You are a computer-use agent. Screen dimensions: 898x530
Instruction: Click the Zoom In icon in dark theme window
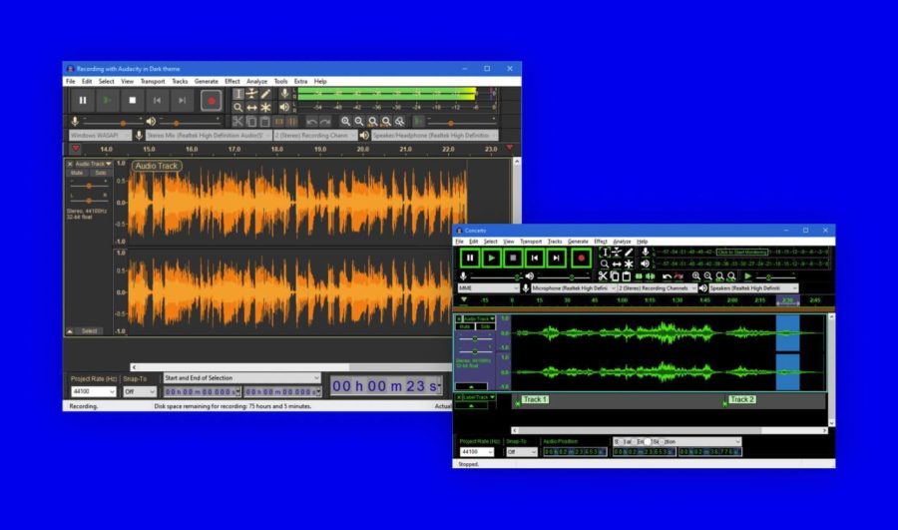(345, 122)
